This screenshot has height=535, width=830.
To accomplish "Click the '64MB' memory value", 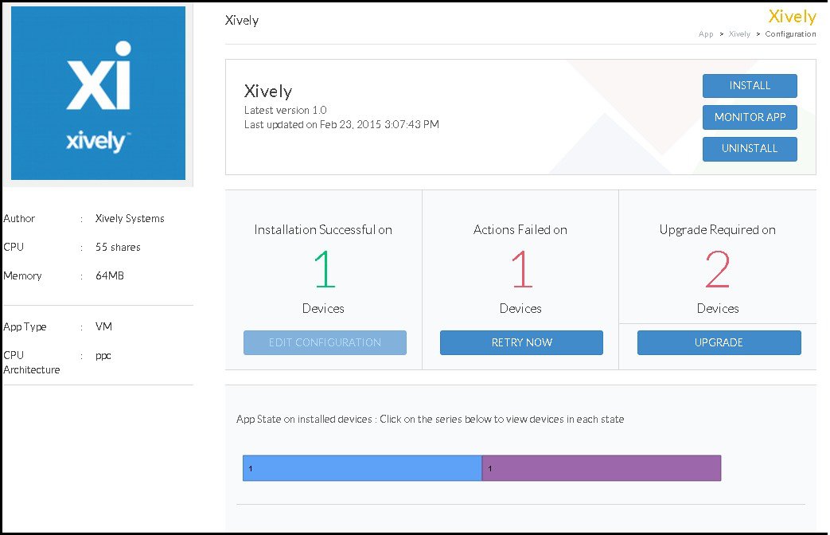I will coord(110,275).
